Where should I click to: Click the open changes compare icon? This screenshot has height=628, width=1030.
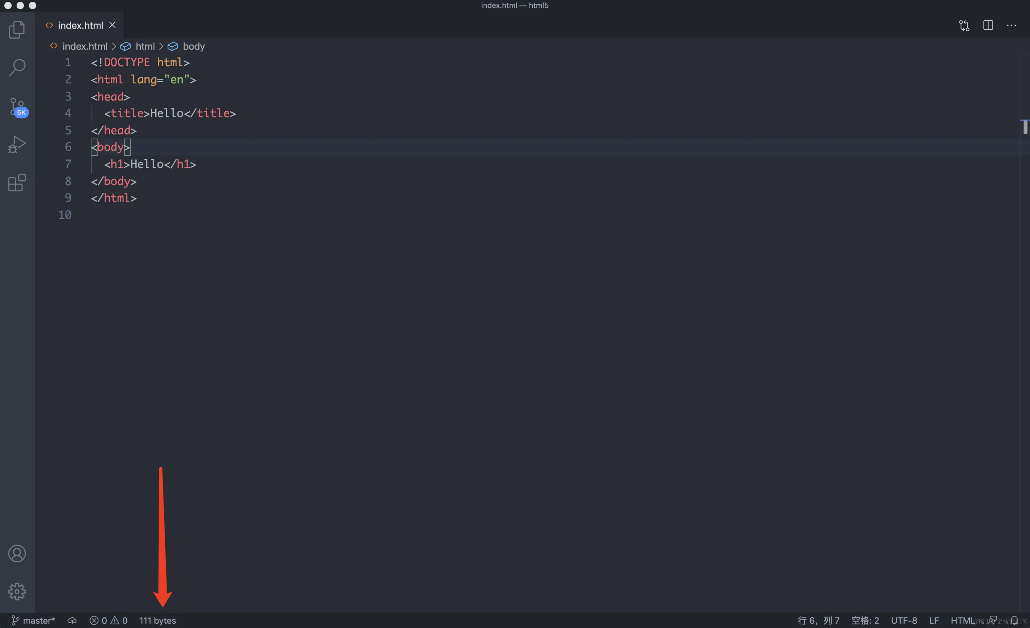[964, 26]
